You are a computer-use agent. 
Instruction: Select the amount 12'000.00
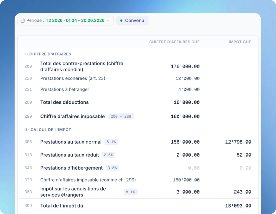pos(187,78)
